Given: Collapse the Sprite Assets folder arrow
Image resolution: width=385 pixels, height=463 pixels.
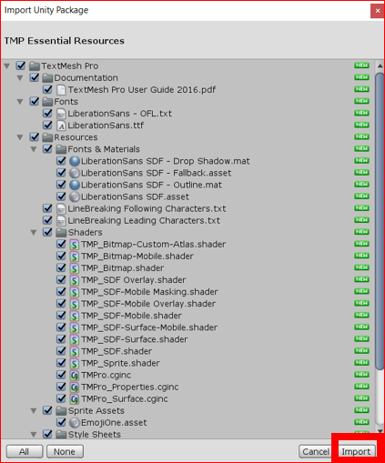Looking at the screenshot, I should (34, 411).
